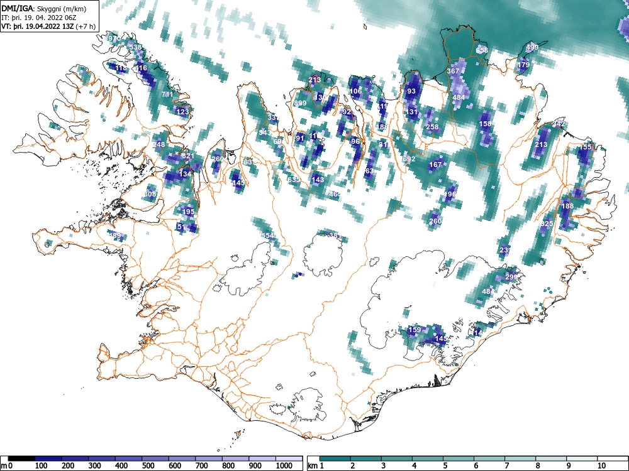Click the 'DMI/IGA: Skyggni (m/km)' title text
629x471 pixels.
[x=44, y=9]
